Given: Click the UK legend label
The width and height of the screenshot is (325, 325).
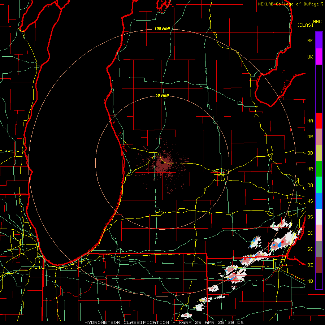Looking at the screenshot, I should (x=310, y=57).
